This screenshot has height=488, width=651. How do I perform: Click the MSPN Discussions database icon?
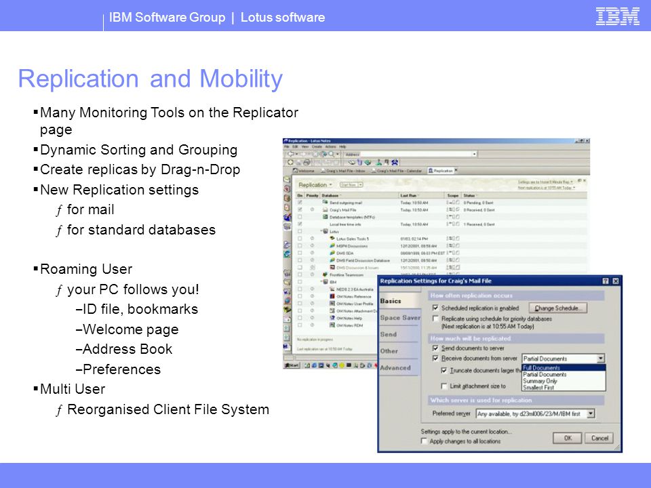(332, 245)
